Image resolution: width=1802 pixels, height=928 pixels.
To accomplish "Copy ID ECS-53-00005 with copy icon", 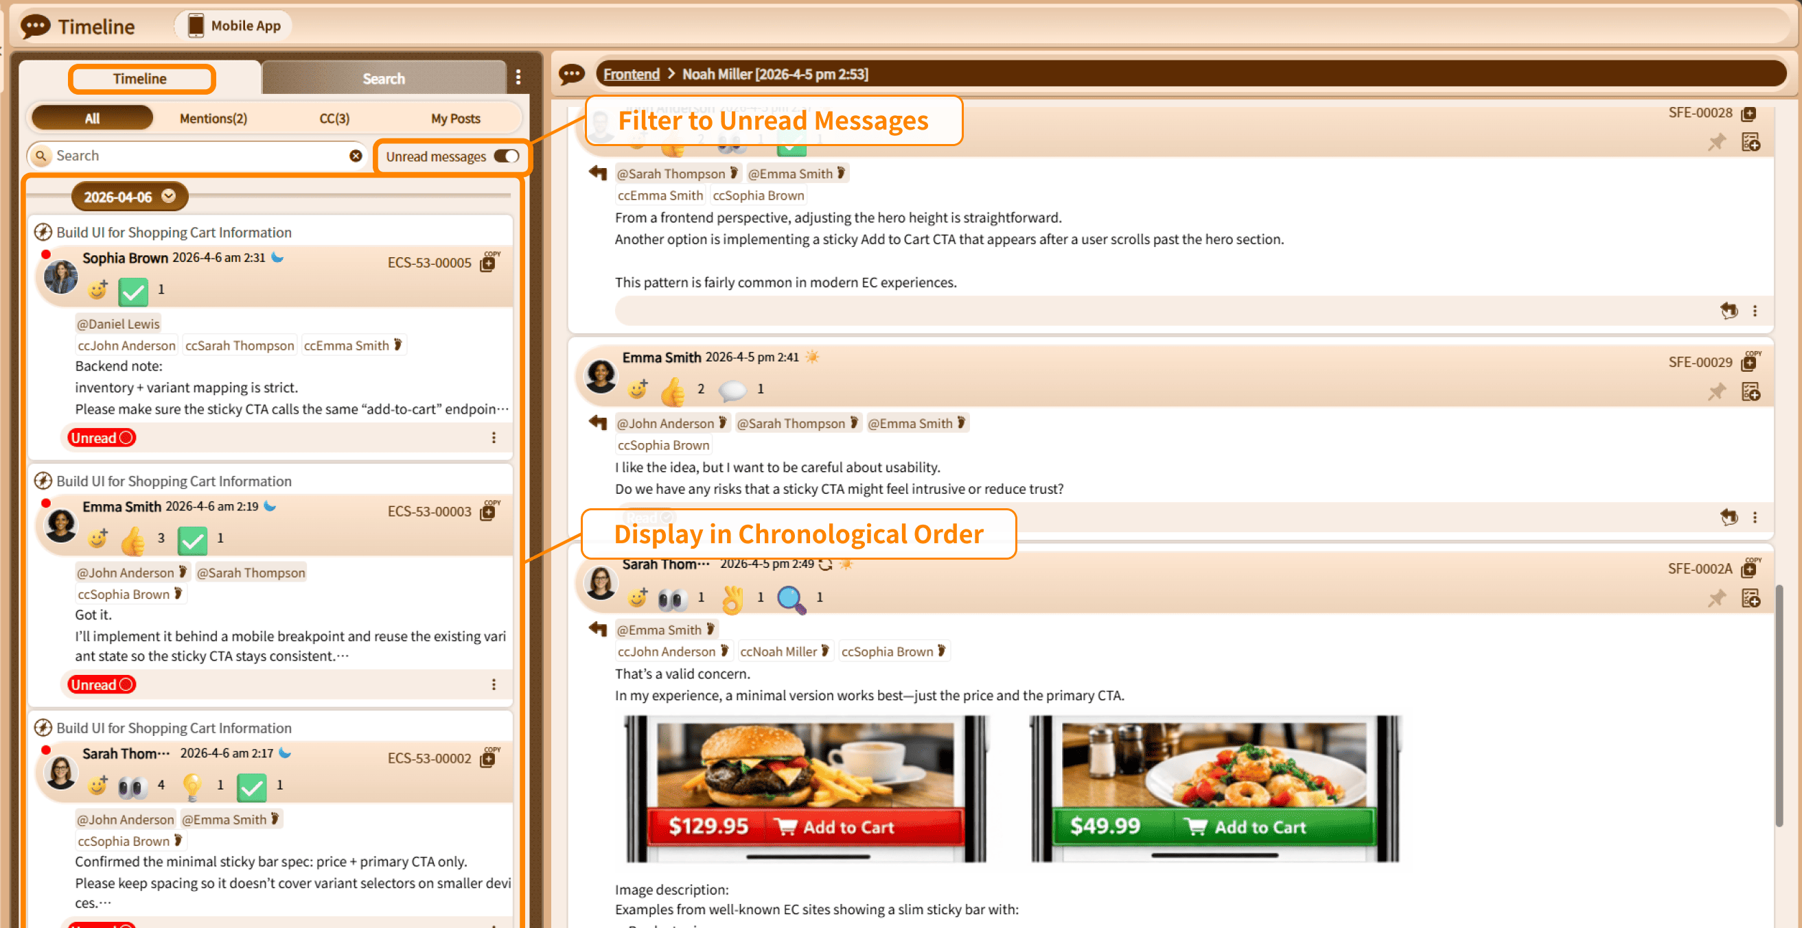I will click(487, 263).
